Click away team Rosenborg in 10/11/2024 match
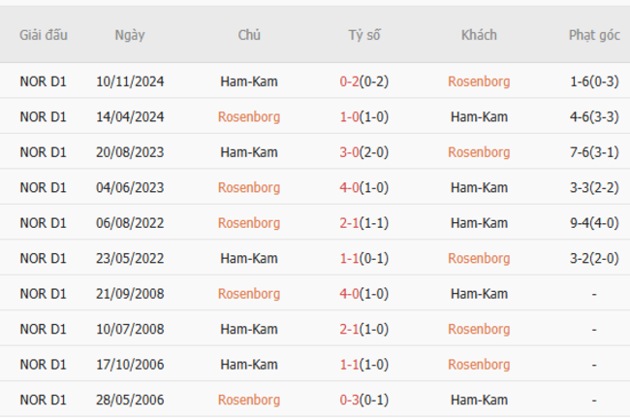Screen dimensions: 630x419 click(479, 81)
